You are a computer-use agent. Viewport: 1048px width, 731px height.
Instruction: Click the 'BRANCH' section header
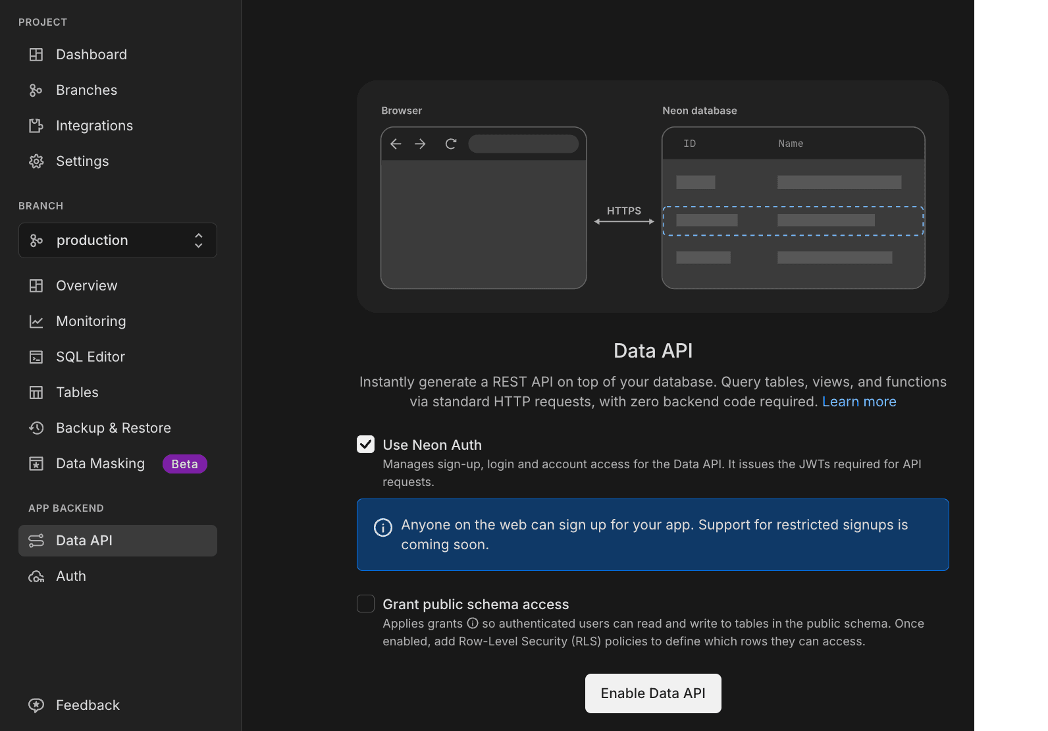(x=41, y=206)
